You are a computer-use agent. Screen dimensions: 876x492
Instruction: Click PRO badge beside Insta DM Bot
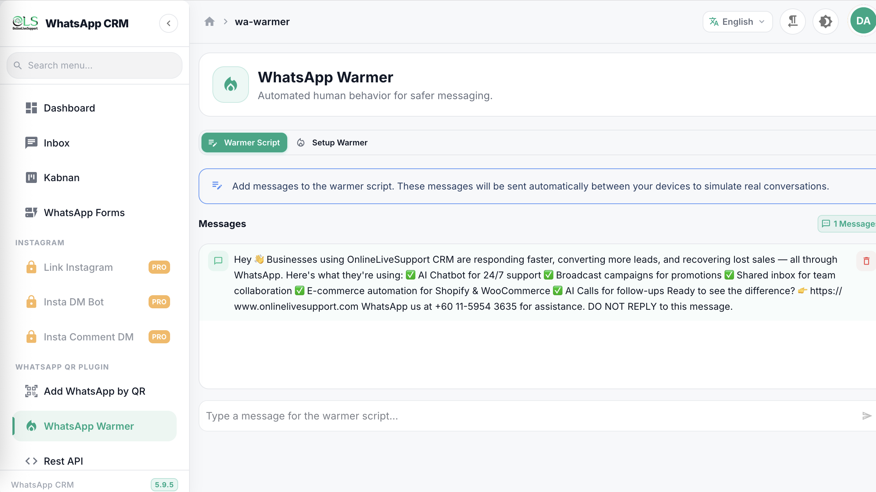coord(159,302)
